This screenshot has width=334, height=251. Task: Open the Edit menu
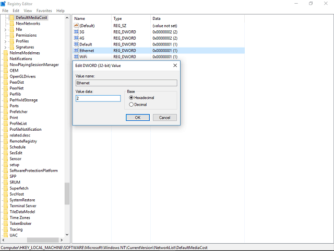pos(16,10)
